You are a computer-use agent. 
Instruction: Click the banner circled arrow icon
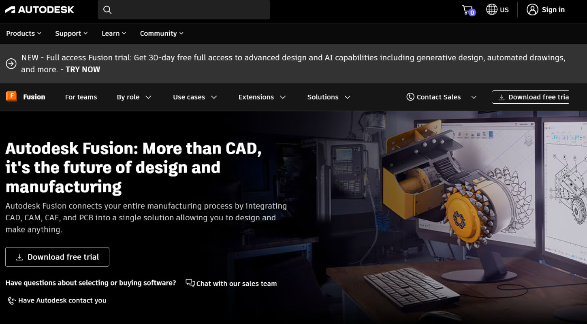11,64
